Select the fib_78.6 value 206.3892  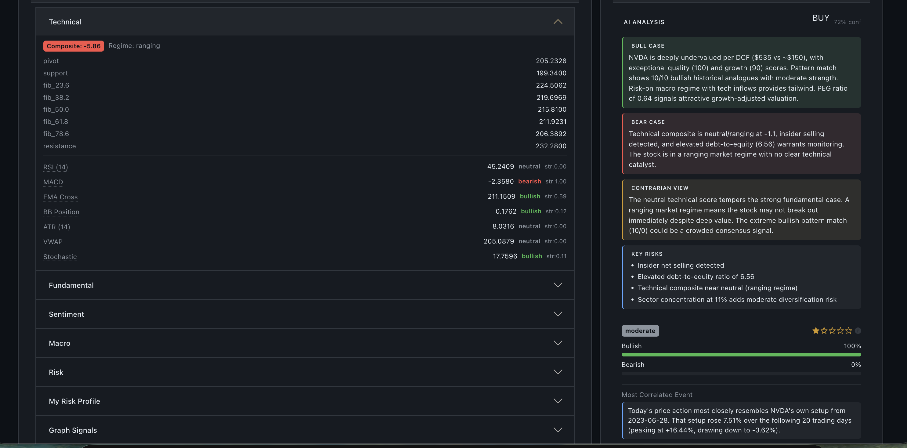pos(551,134)
